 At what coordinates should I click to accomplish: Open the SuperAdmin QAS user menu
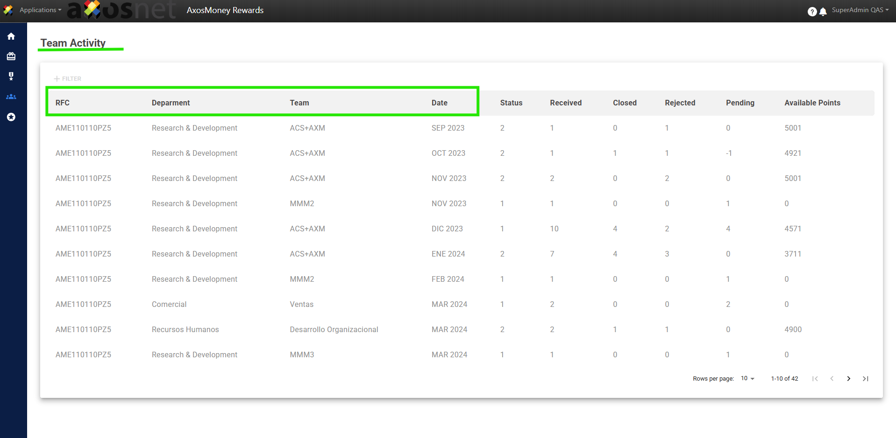860,10
